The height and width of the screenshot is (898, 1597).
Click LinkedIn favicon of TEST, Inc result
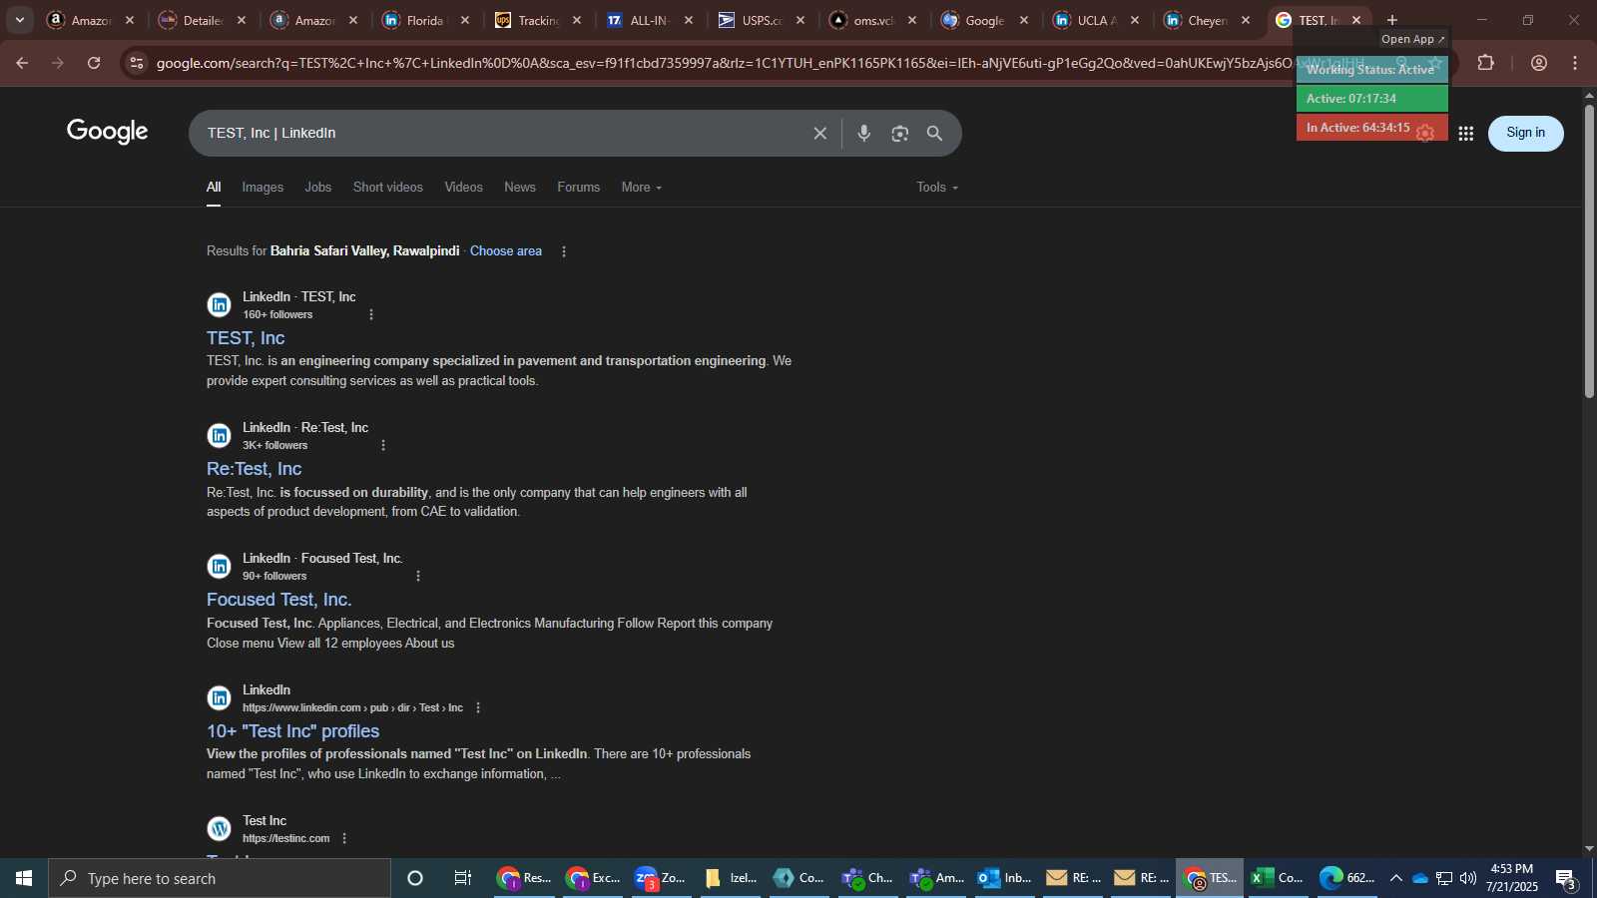tap(219, 305)
